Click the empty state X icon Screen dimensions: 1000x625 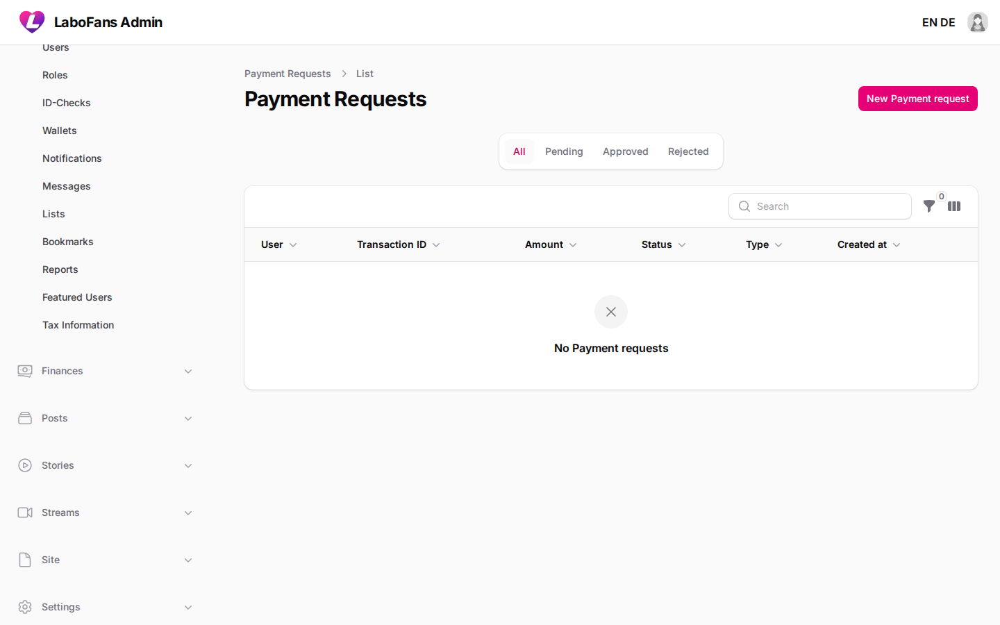click(x=611, y=312)
